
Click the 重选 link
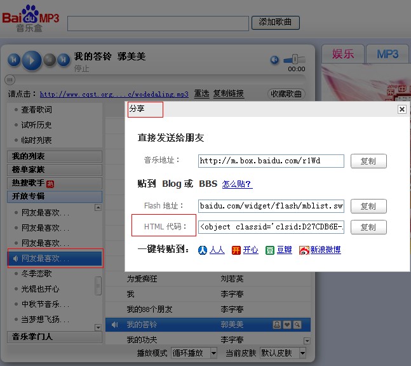click(x=201, y=93)
